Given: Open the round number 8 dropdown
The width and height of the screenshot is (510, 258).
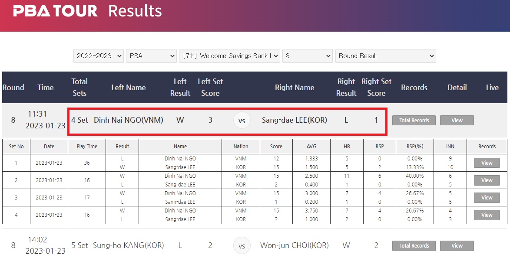Looking at the screenshot, I should pyautogui.click(x=308, y=56).
